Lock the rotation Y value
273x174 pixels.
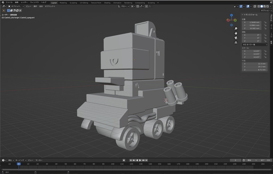[x=265, y=38]
